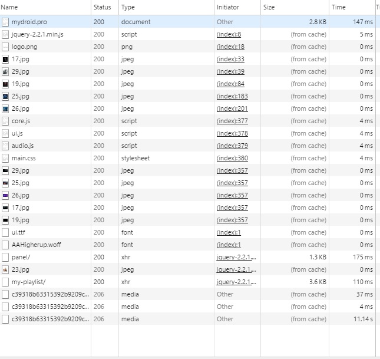
Task: Click the file icon beside AAHigherup.woff
Action: pyautogui.click(x=5, y=245)
